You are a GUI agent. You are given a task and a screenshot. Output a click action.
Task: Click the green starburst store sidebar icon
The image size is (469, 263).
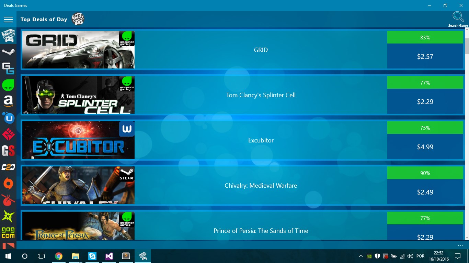tap(8, 216)
